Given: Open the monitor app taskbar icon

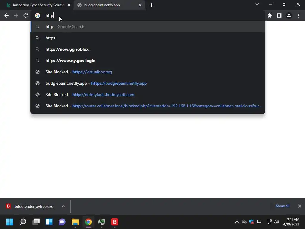Looking at the screenshot, I should point(102,222).
